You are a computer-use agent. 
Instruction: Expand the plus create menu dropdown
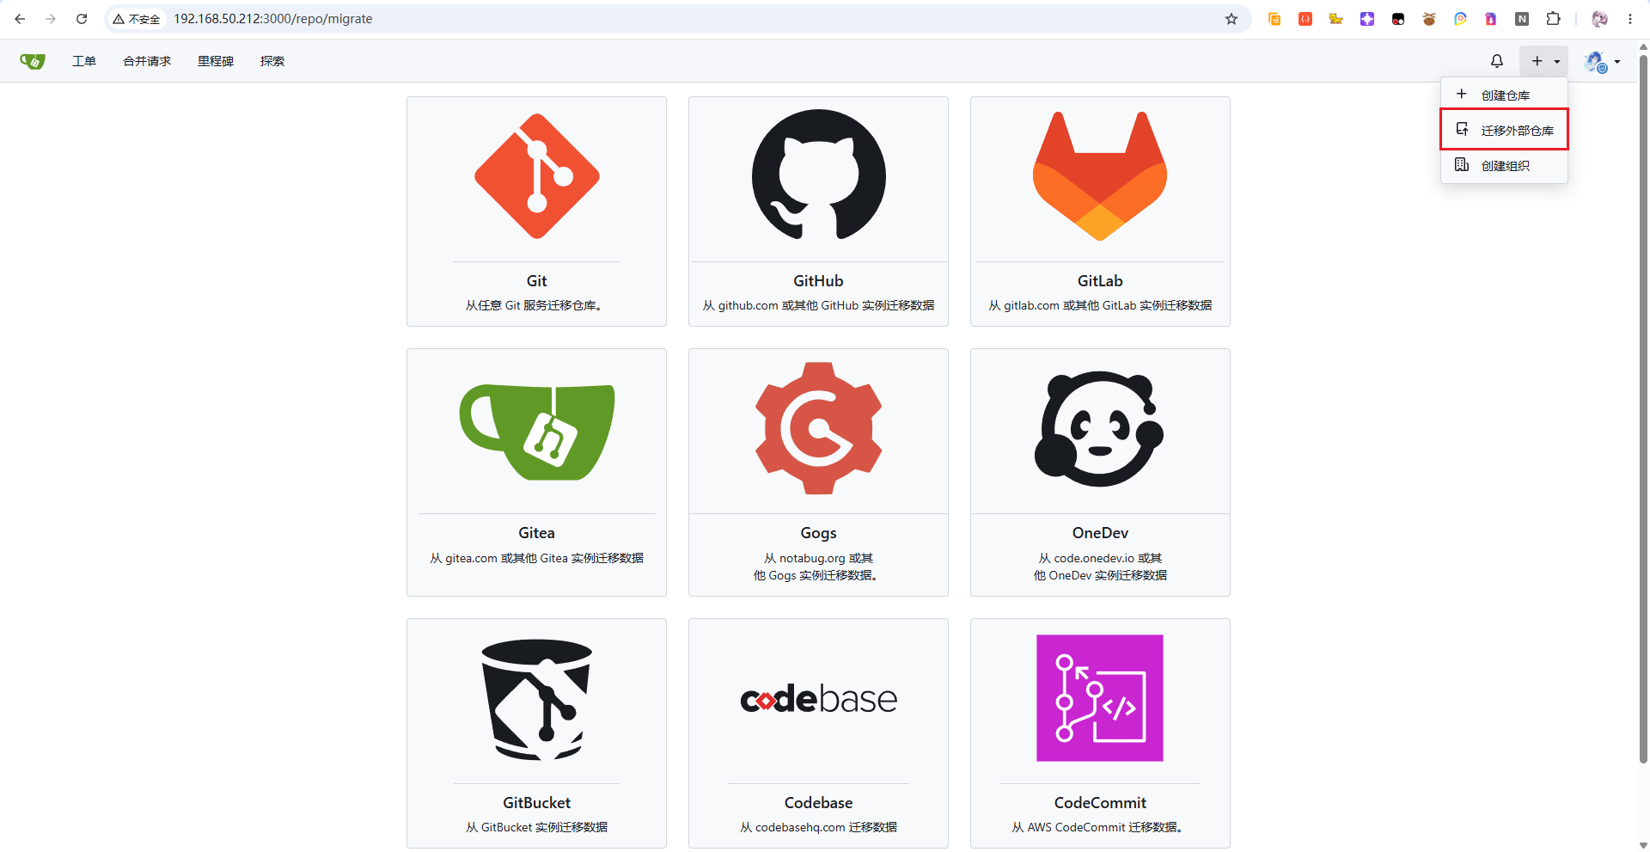[1544, 61]
